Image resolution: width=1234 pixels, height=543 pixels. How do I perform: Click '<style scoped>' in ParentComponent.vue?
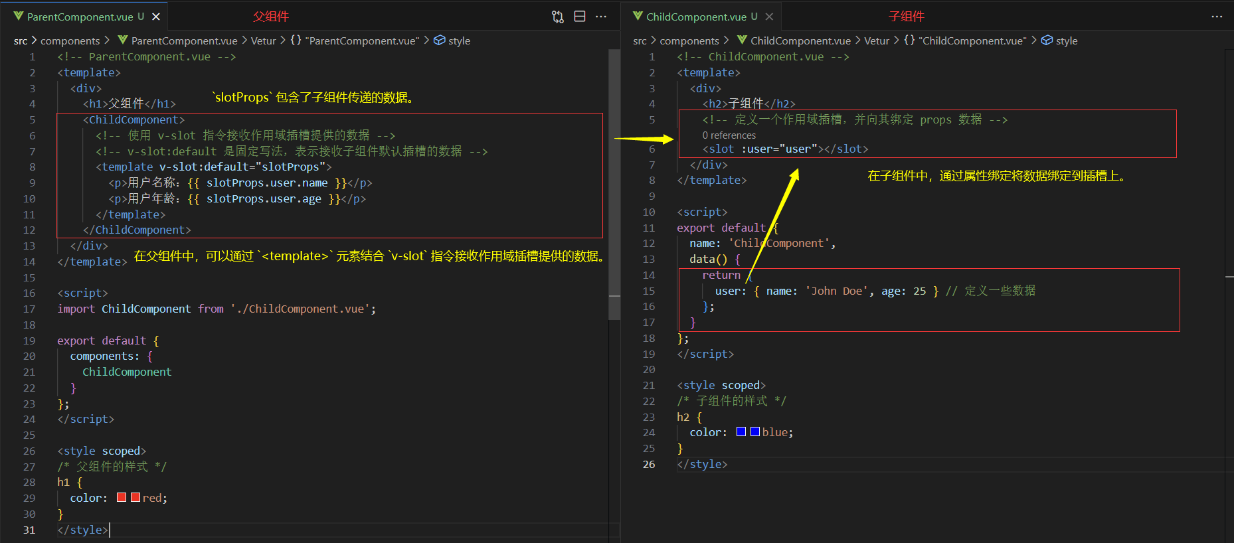pos(102,451)
